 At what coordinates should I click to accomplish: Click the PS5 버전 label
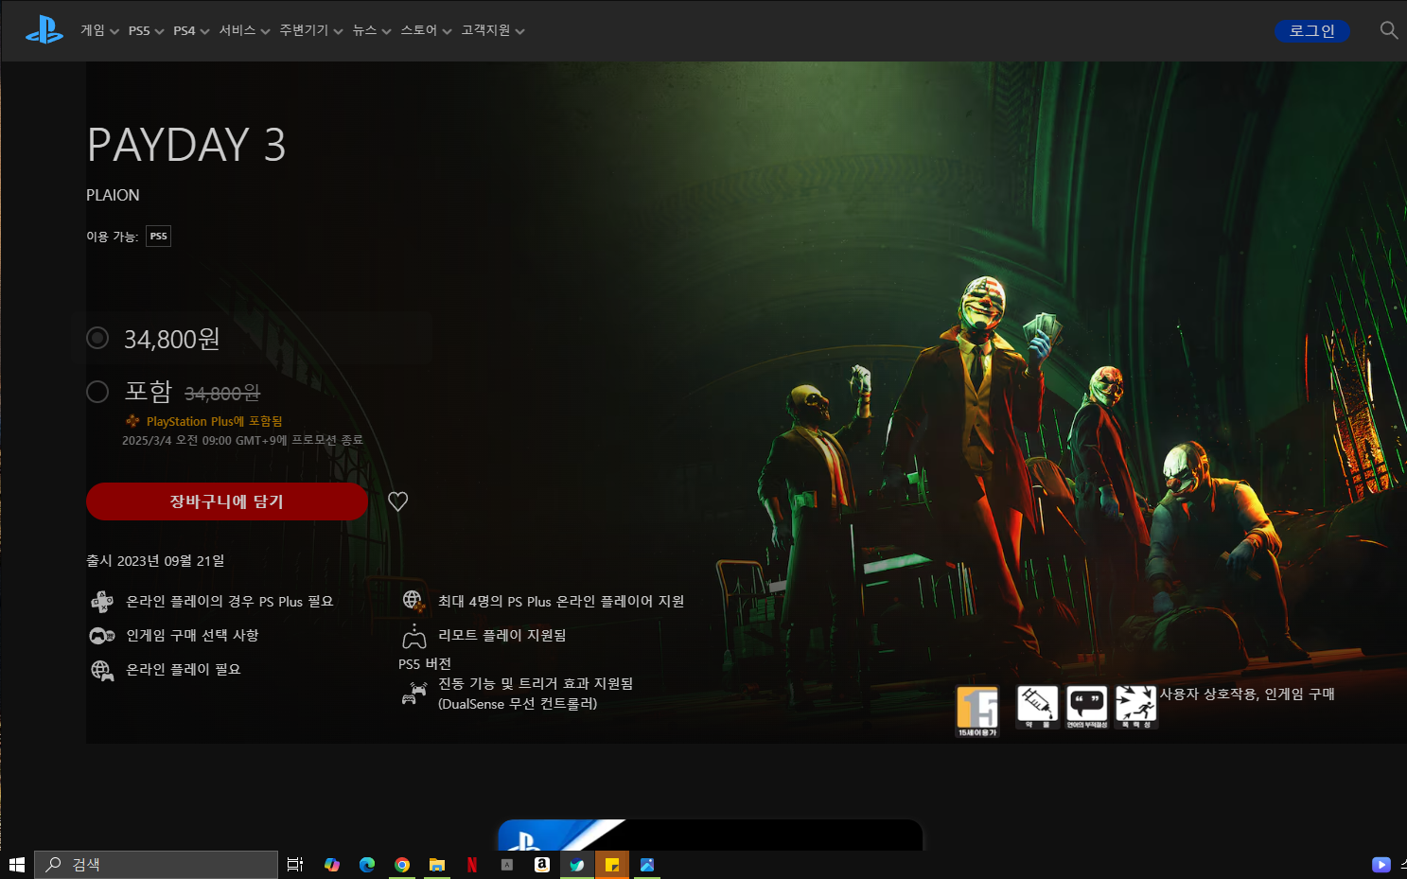click(425, 663)
